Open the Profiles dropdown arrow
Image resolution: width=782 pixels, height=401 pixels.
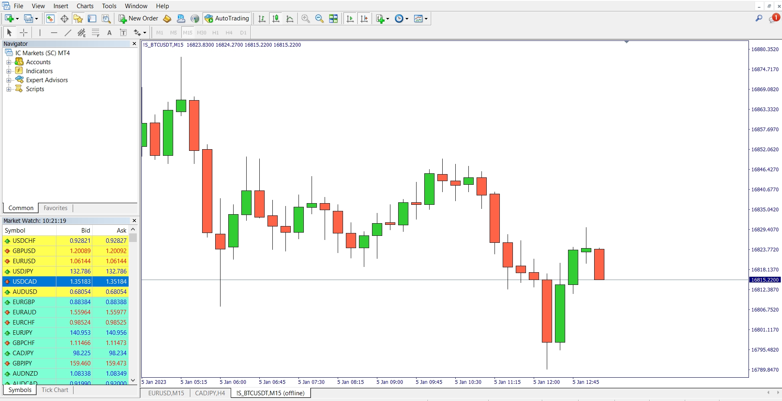(x=36, y=18)
